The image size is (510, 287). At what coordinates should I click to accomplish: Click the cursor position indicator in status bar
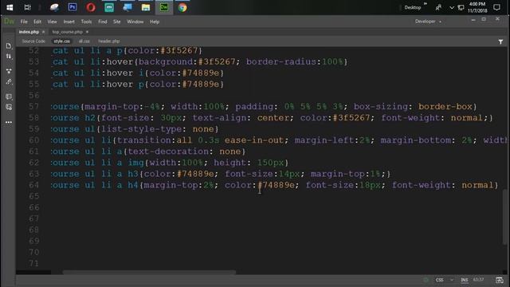coord(478,280)
